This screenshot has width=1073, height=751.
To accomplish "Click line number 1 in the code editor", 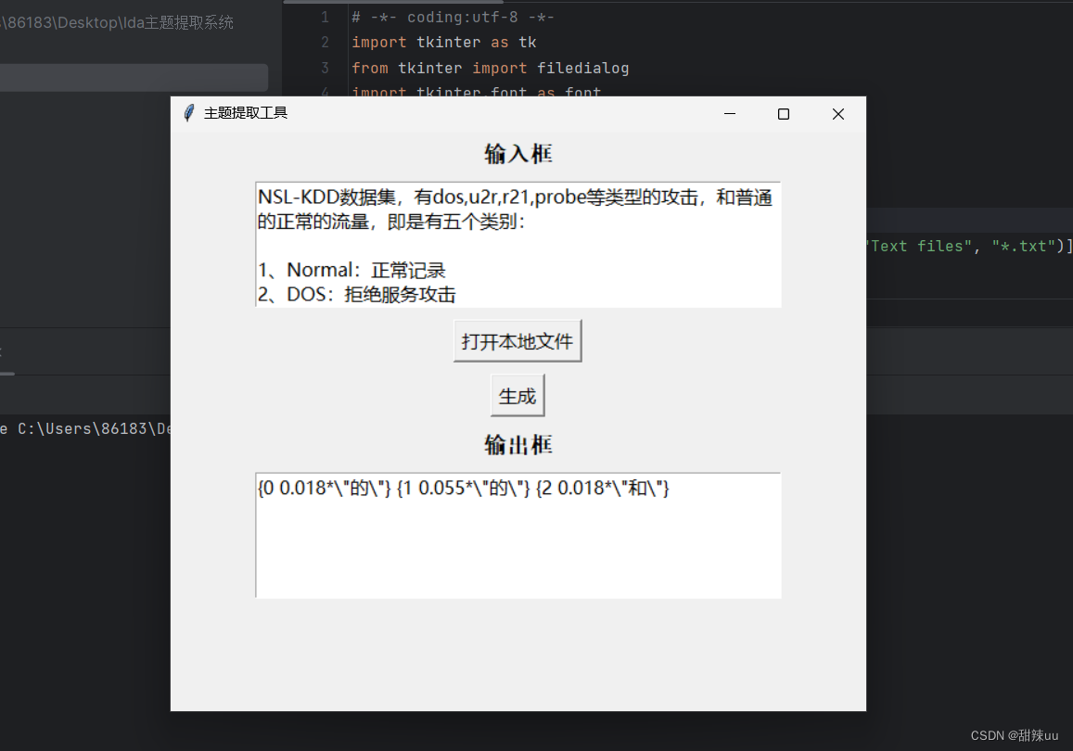I will 324,17.
